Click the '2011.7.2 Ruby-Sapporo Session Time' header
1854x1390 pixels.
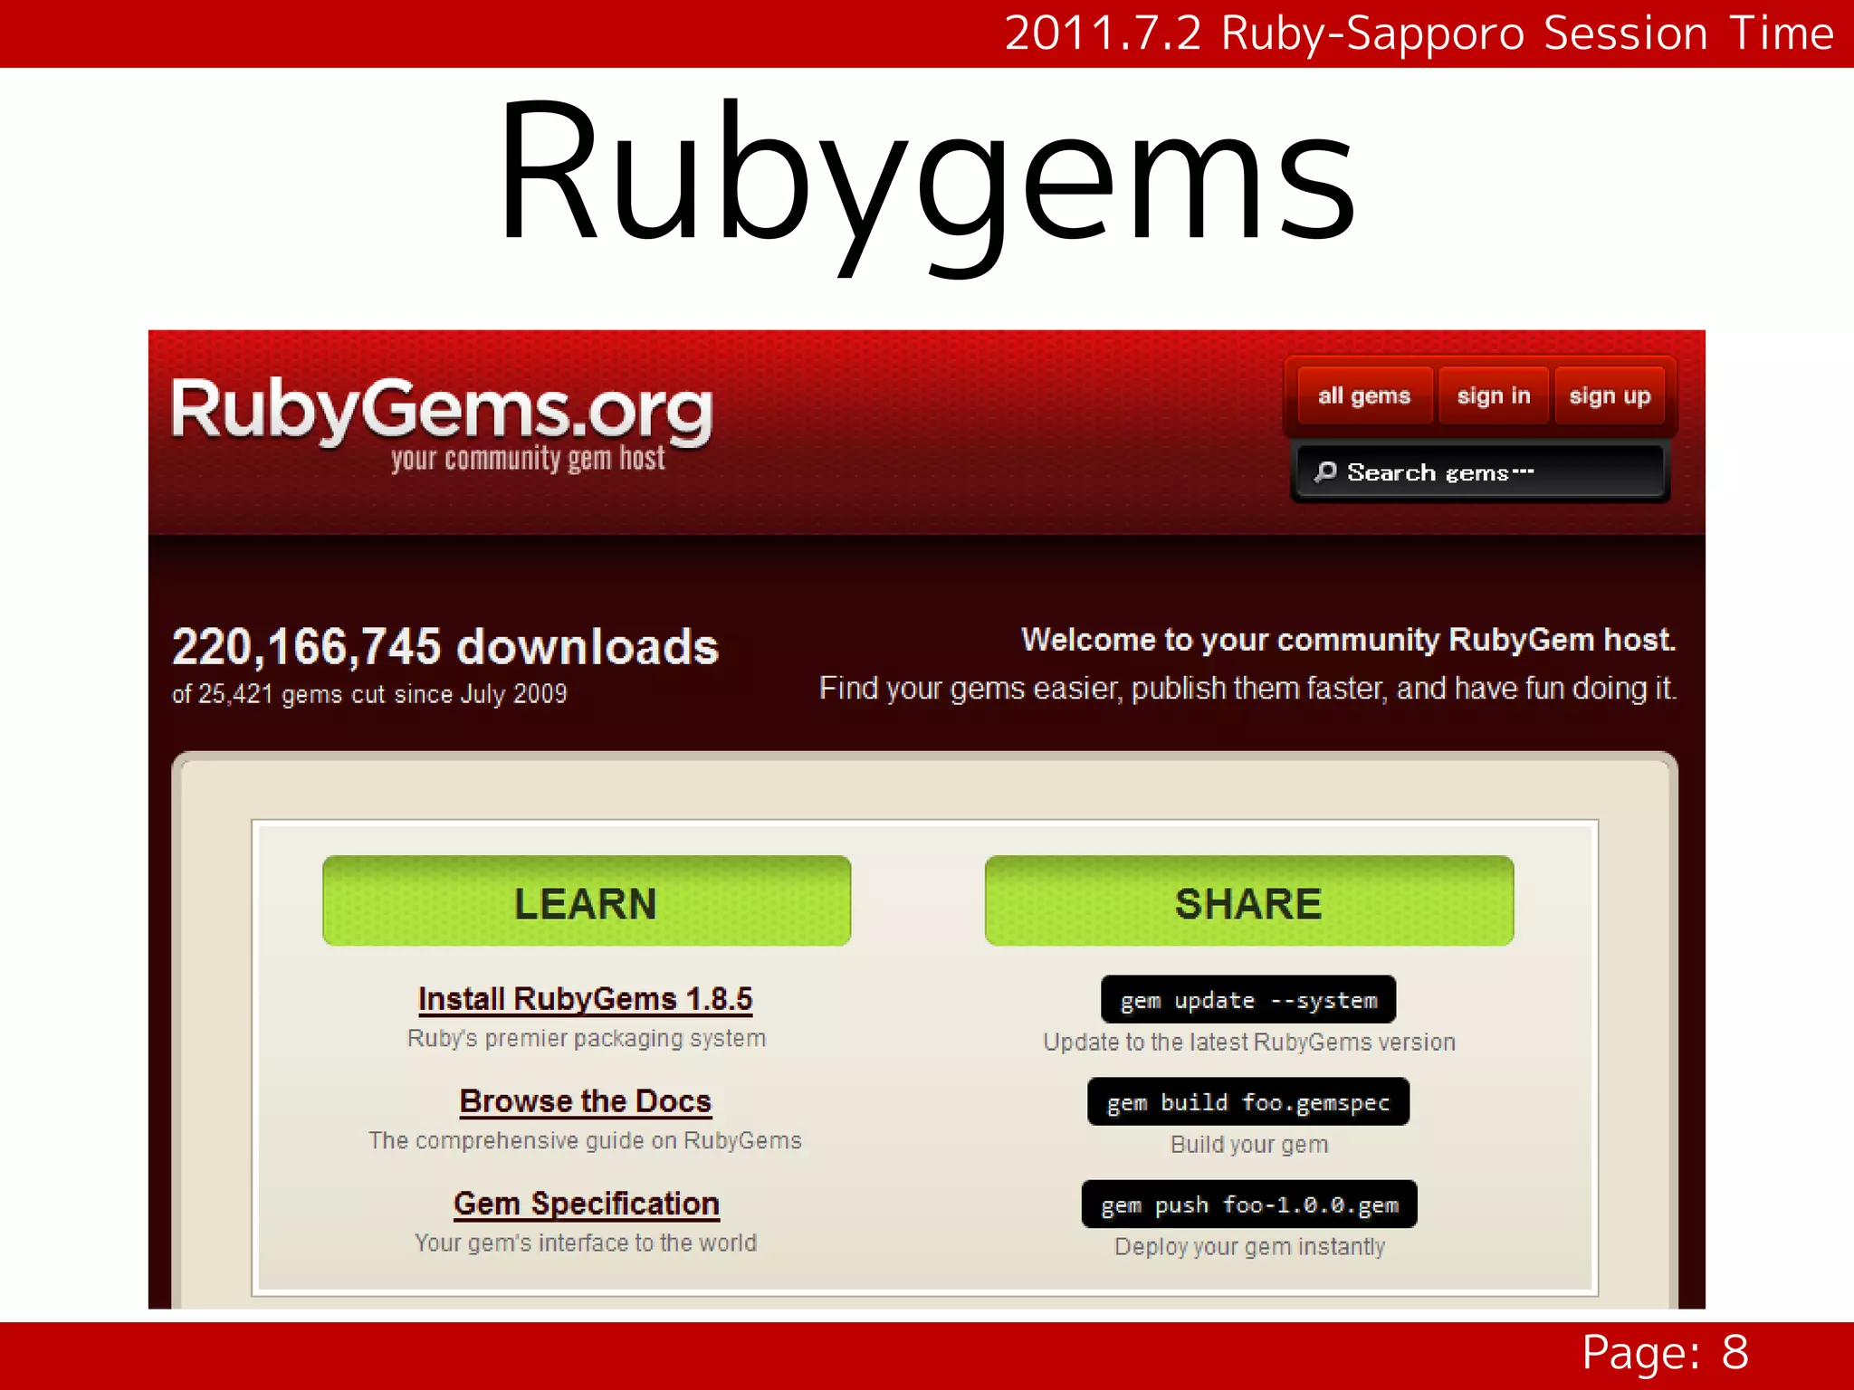(x=1419, y=33)
